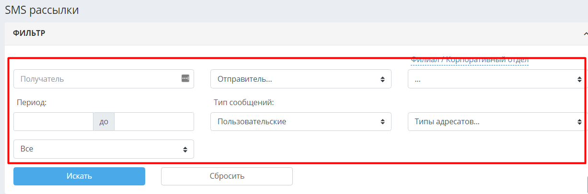588x194 pixels.
Task: Click the arrows icon on the Все selector
Action: tap(185, 150)
